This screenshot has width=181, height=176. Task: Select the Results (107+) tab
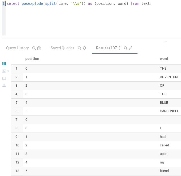coord(108,48)
